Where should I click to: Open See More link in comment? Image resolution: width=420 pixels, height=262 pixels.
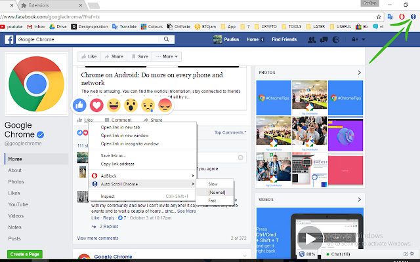click(186, 211)
